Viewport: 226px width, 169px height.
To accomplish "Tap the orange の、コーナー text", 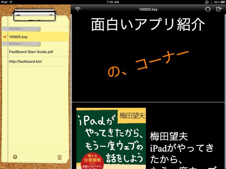I will [x=148, y=64].
